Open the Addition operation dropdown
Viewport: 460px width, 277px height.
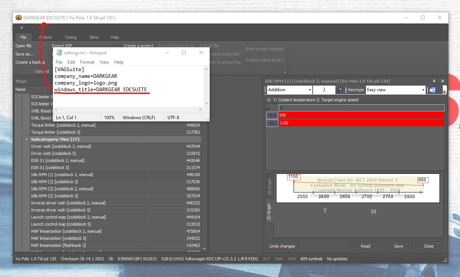310,90
